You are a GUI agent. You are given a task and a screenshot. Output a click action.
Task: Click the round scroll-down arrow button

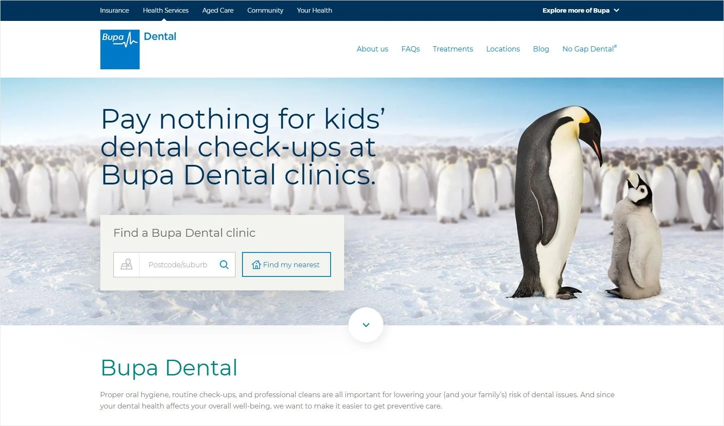click(366, 325)
